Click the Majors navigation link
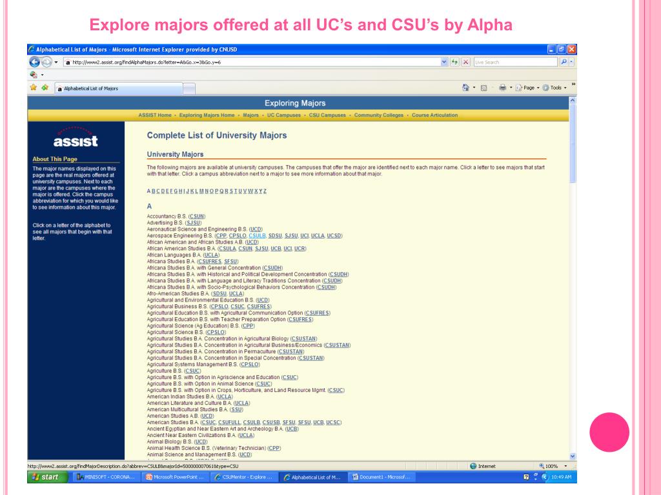This screenshot has width=661, height=495. [x=250, y=115]
